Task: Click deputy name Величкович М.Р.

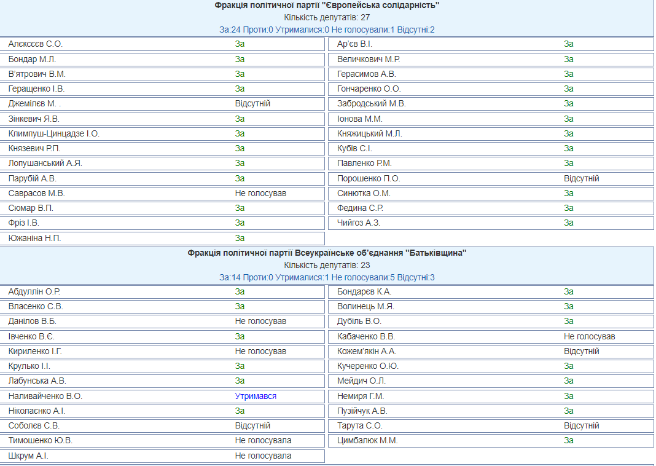Action: [369, 60]
